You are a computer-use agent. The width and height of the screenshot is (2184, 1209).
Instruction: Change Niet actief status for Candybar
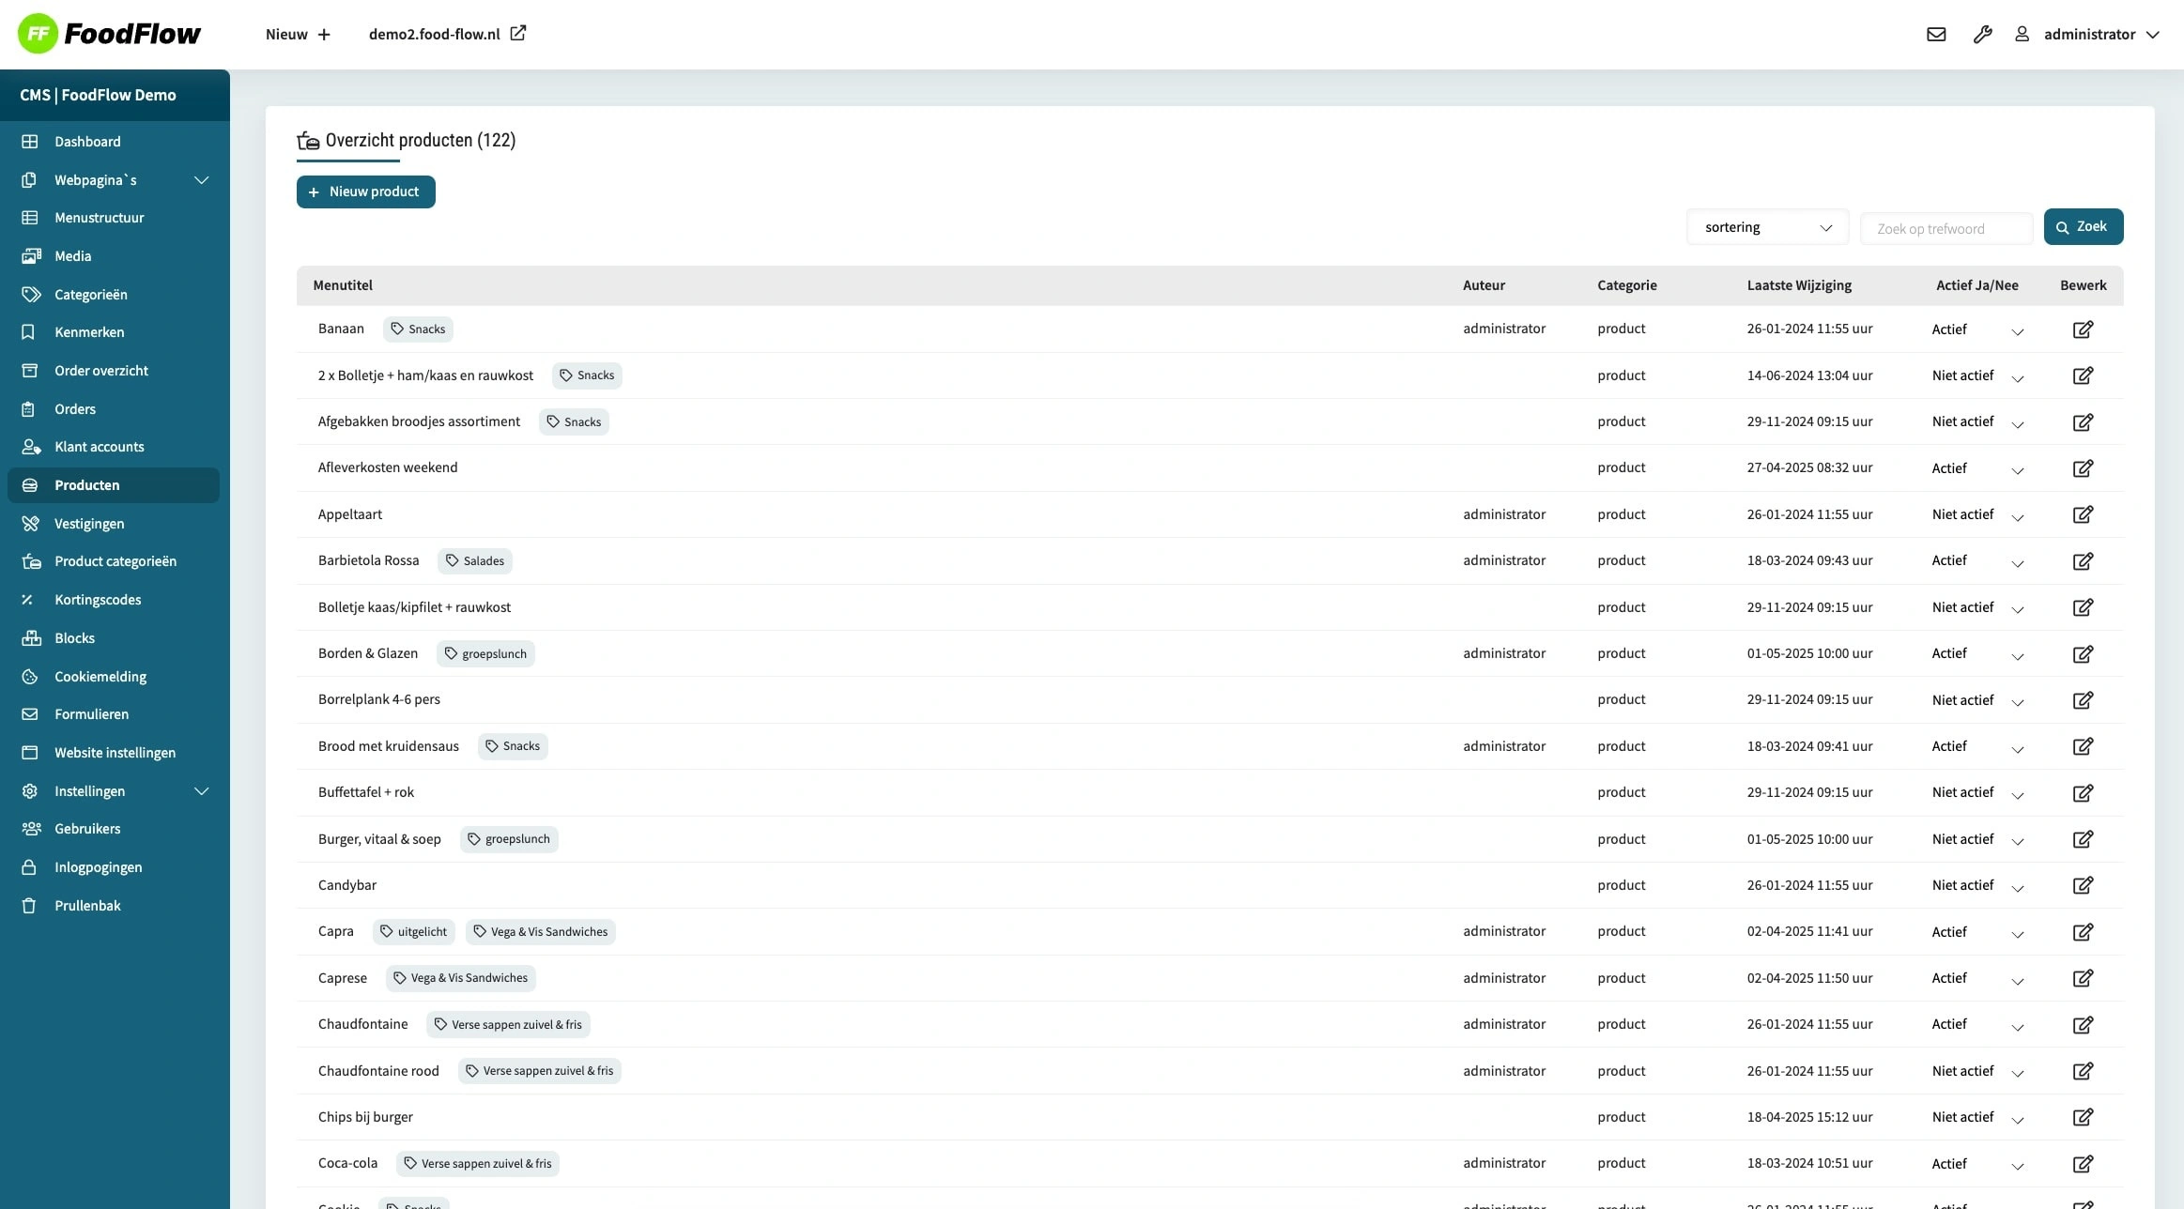pos(1976,886)
